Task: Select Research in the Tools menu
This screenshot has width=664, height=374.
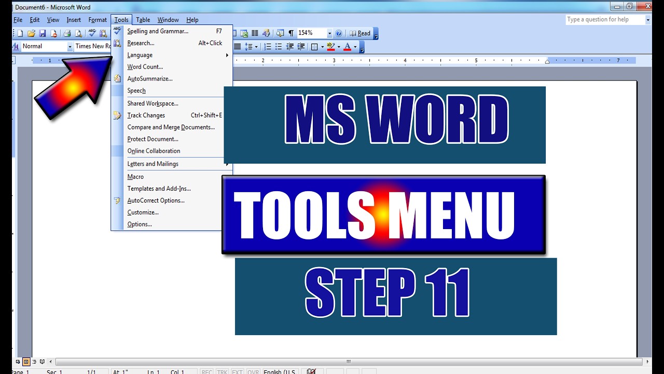Action: [172, 43]
